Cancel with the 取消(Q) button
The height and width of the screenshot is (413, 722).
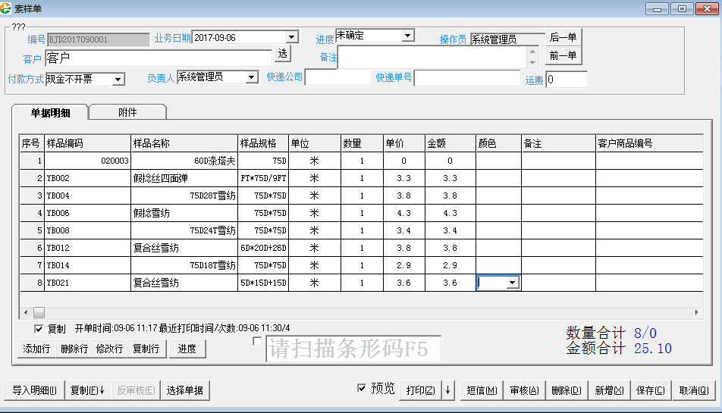(694, 390)
